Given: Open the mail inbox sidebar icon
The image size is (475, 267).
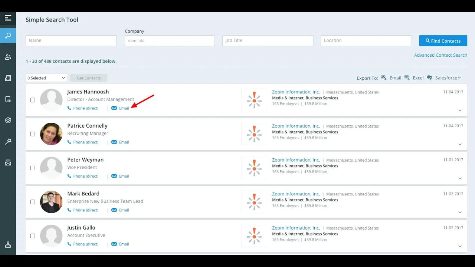Looking at the screenshot, I should (x=8, y=162).
